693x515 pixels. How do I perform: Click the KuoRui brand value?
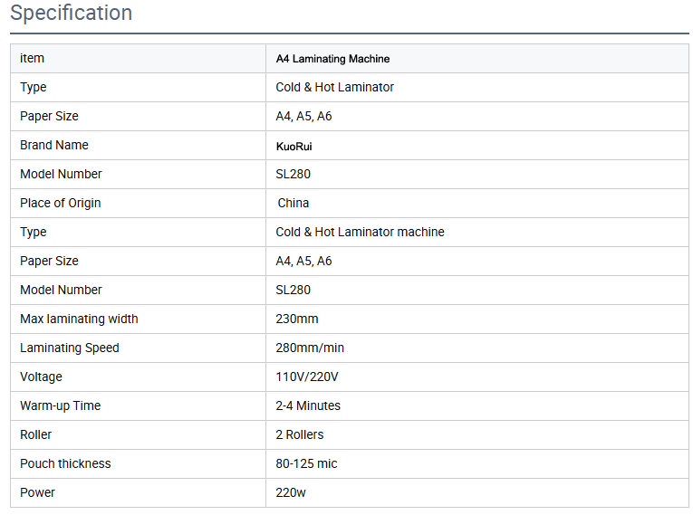point(294,146)
